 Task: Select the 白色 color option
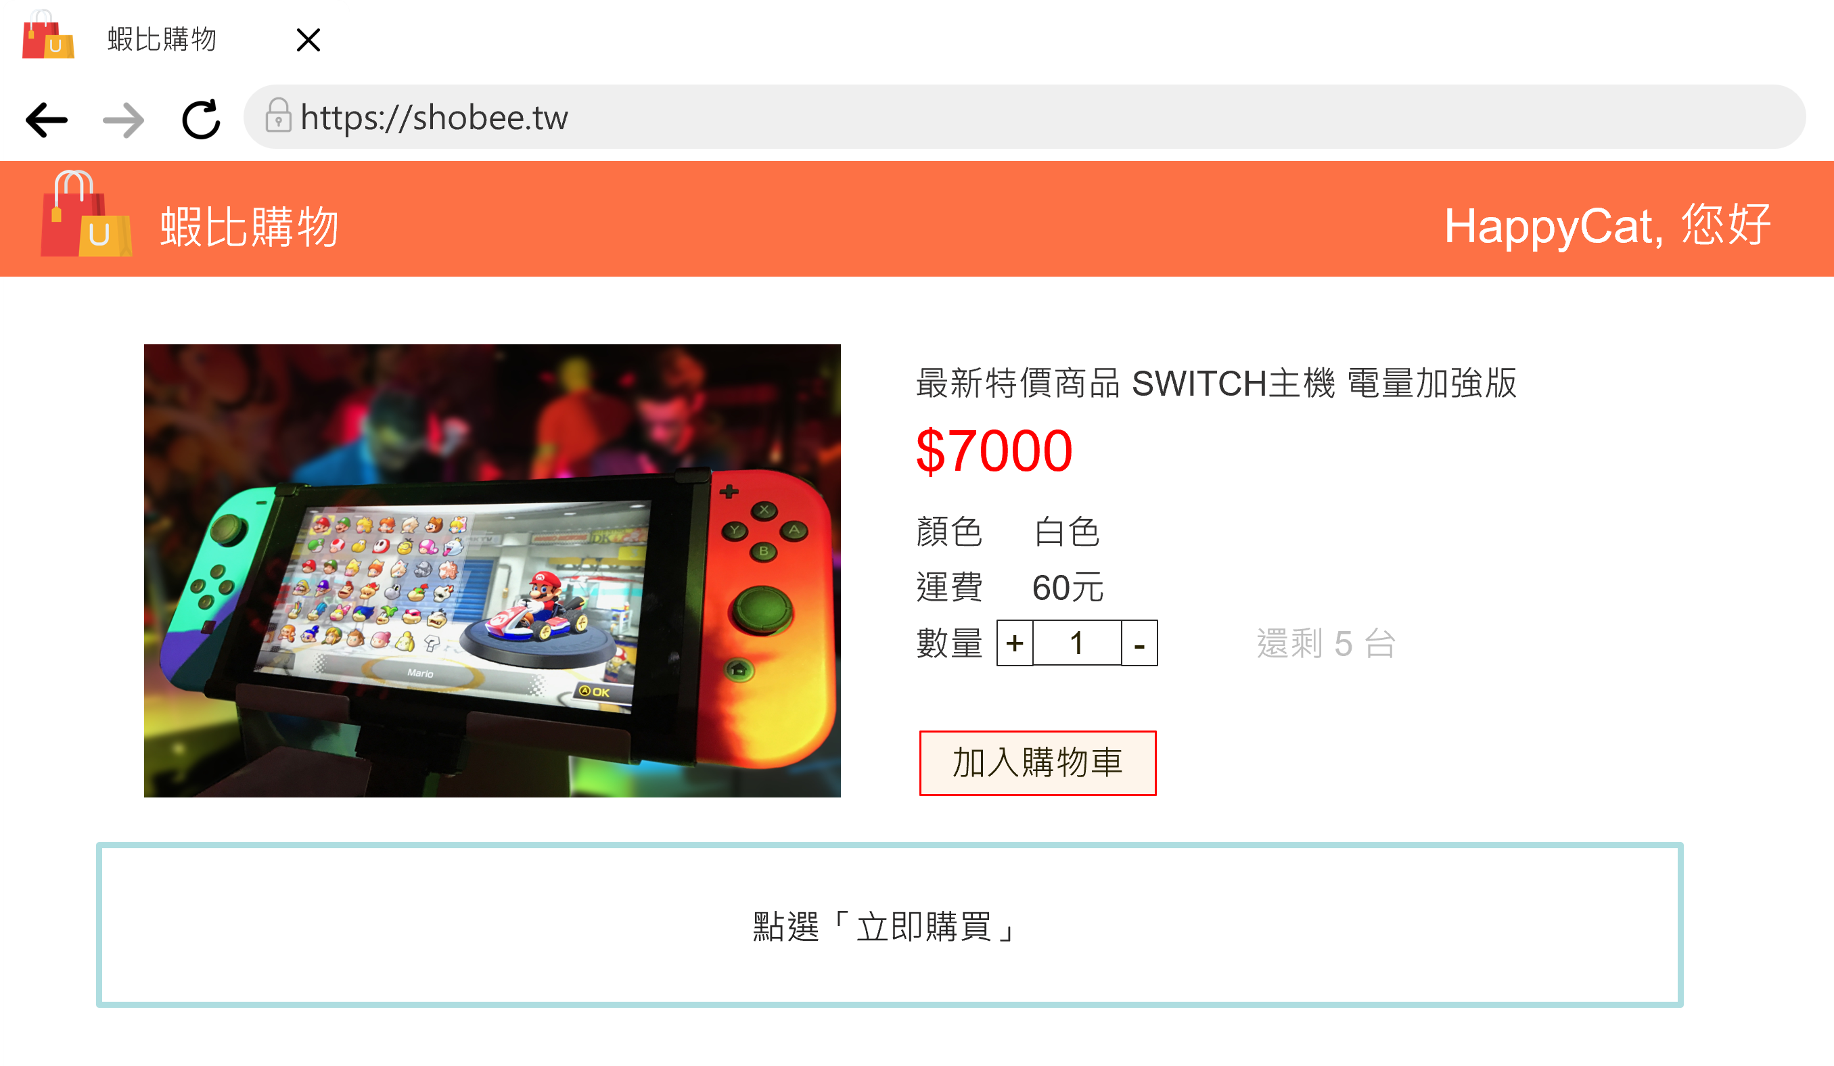click(1067, 531)
